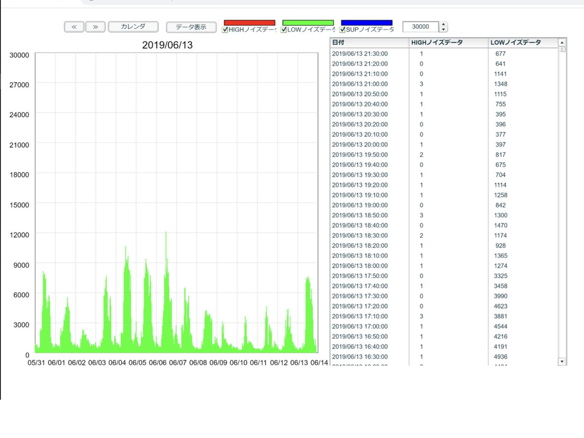Click the HIGHノイズデータ column header
Viewport: 584px width, 438px height.
[449, 42]
